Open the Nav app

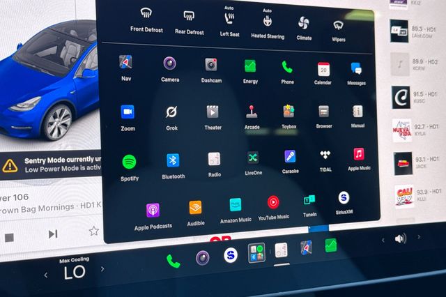[x=125, y=62]
